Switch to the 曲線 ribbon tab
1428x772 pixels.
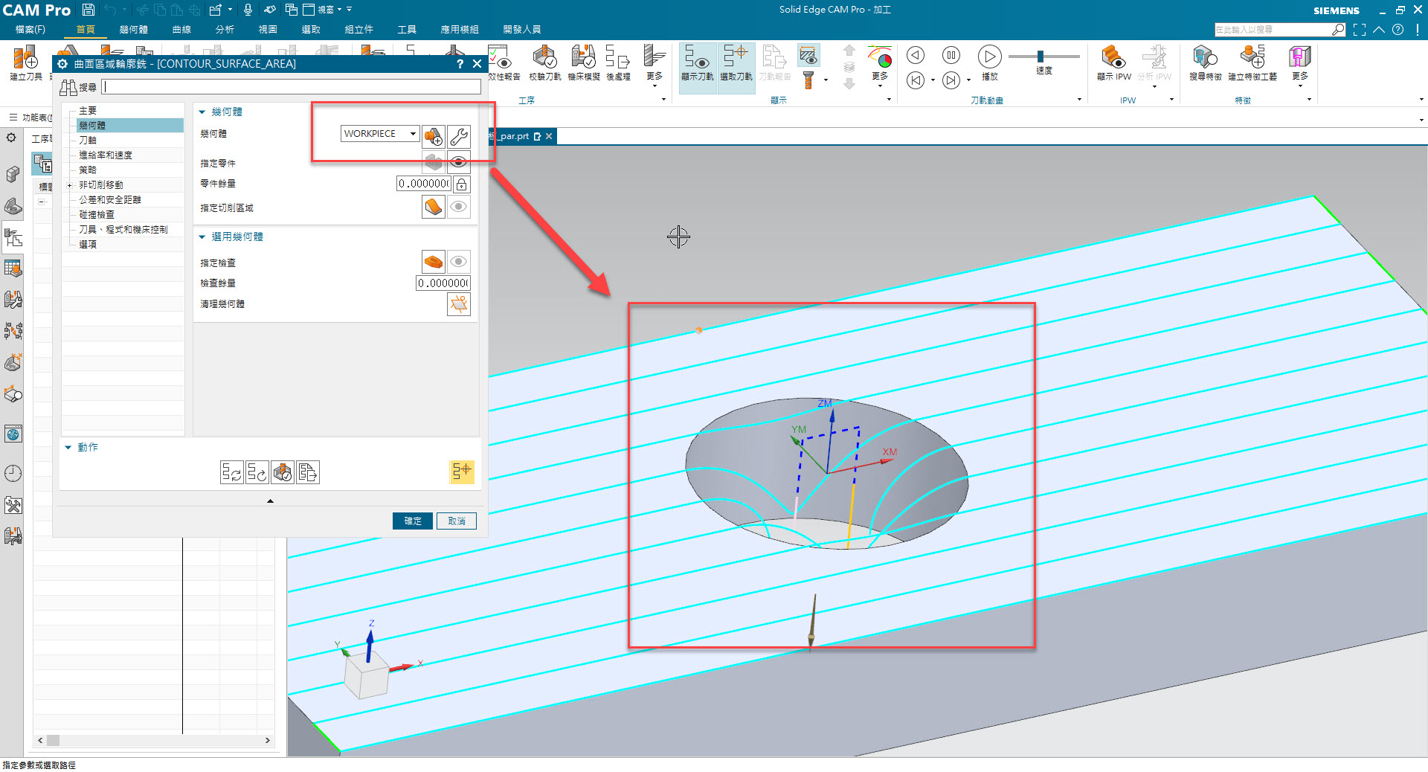tap(181, 30)
